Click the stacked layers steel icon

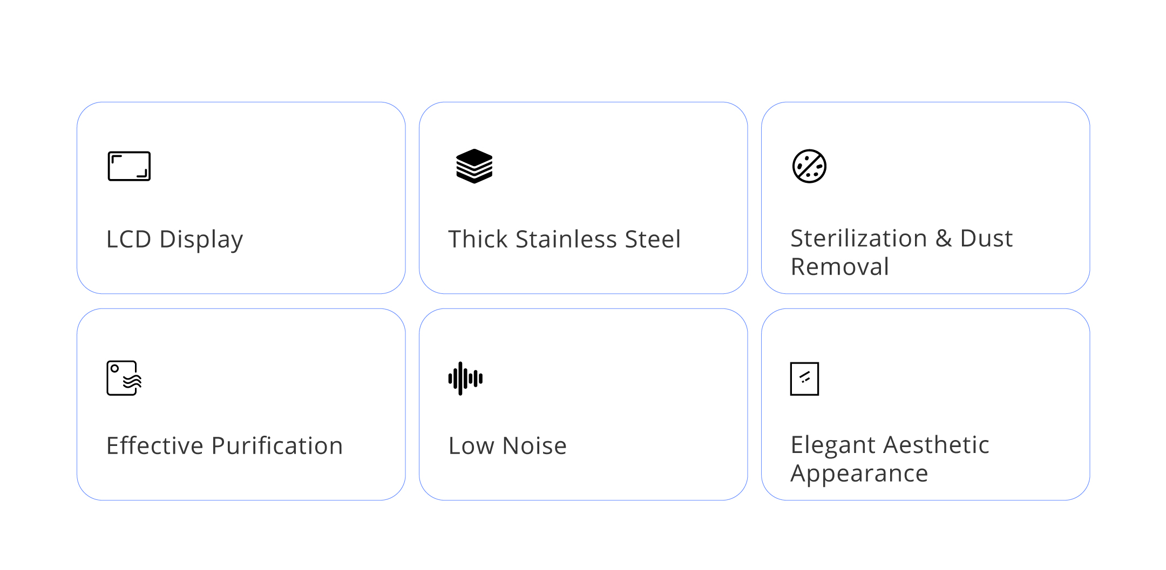click(x=474, y=166)
